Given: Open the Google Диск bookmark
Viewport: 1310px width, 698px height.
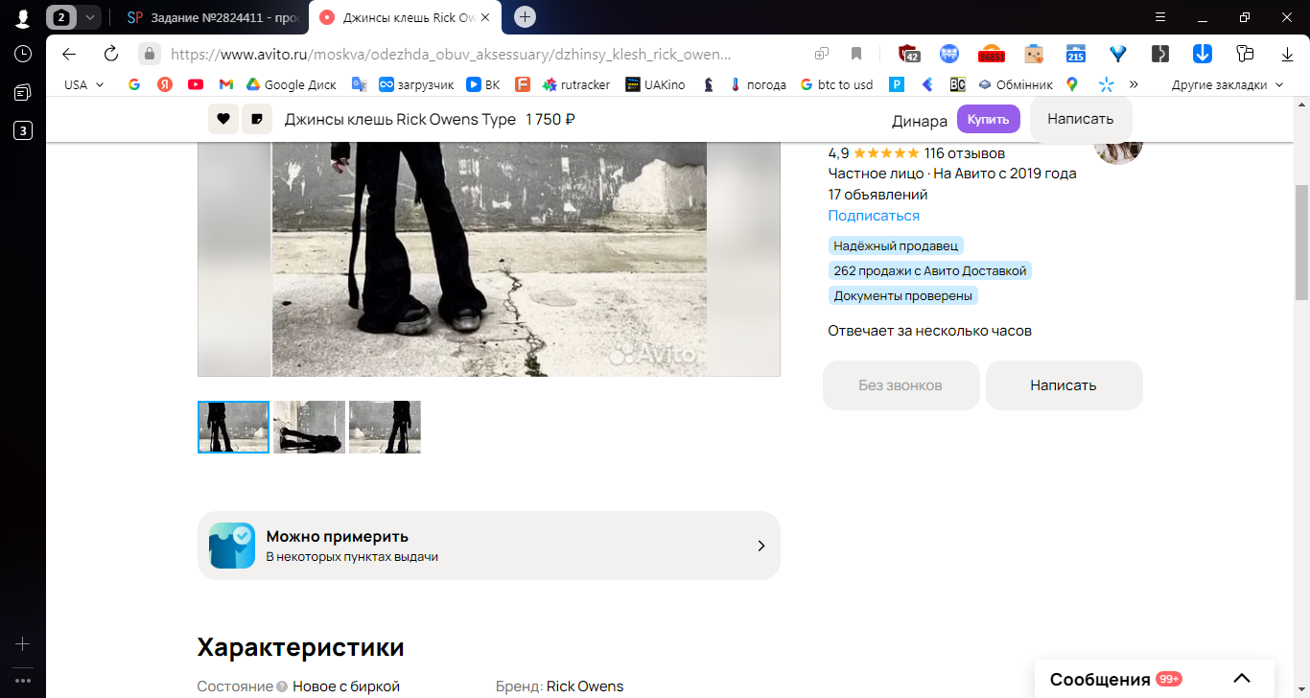Looking at the screenshot, I should click(x=292, y=84).
